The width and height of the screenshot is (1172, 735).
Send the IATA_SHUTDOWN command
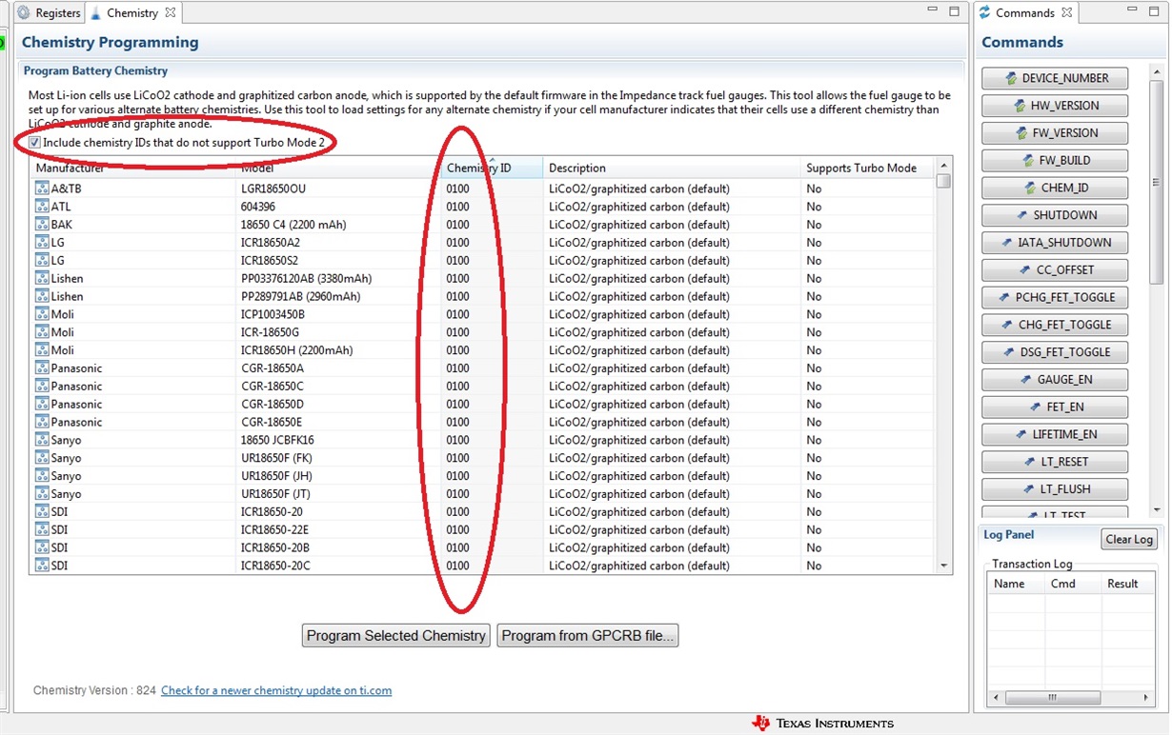(1055, 243)
